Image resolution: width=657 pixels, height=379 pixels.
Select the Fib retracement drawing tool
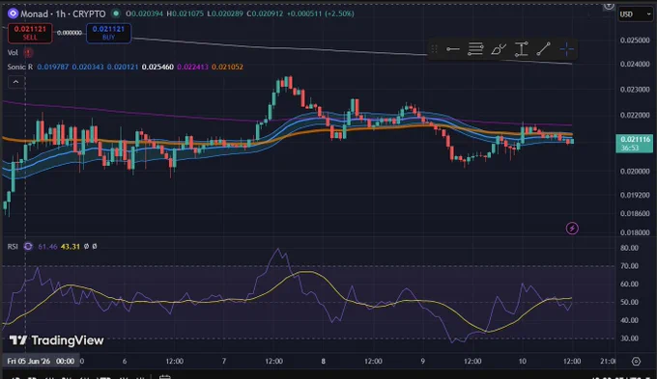click(475, 49)
